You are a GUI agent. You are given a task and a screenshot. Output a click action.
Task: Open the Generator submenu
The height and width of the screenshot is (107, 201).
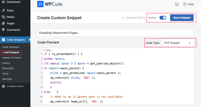coord(8,68)
